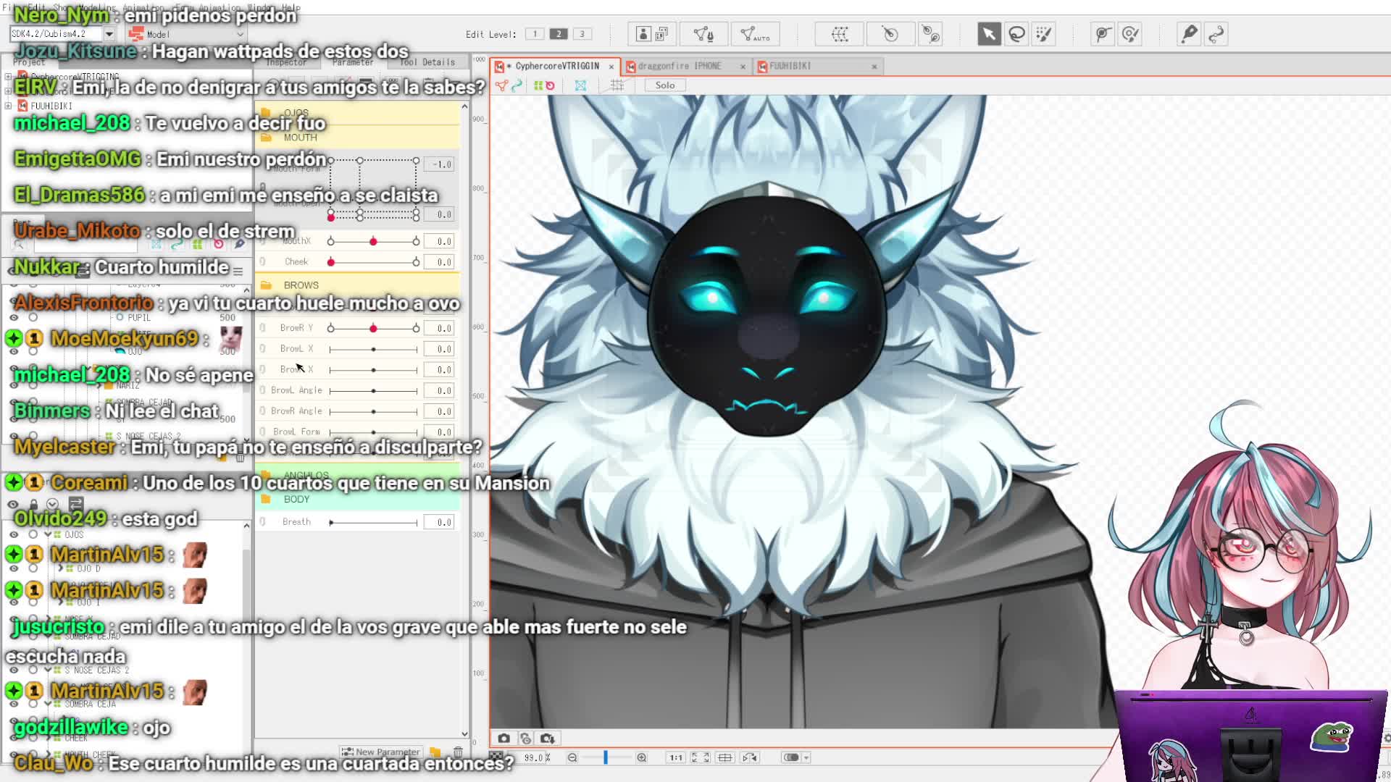Click the save snapshot camera icon
This screenshot has height=782, width=1391.
pyautogui.click(x=548, y=739)
